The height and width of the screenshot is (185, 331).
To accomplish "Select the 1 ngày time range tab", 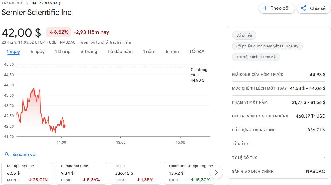I will click(x=13, y=52).
